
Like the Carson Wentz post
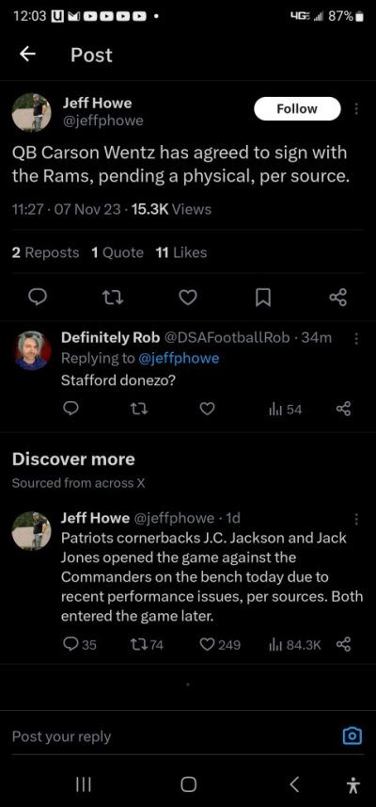[188, 297]
